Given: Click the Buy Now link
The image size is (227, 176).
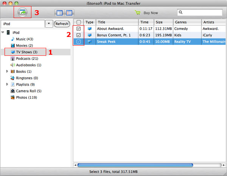Looking at the screenshot, I should coord(151,13).
